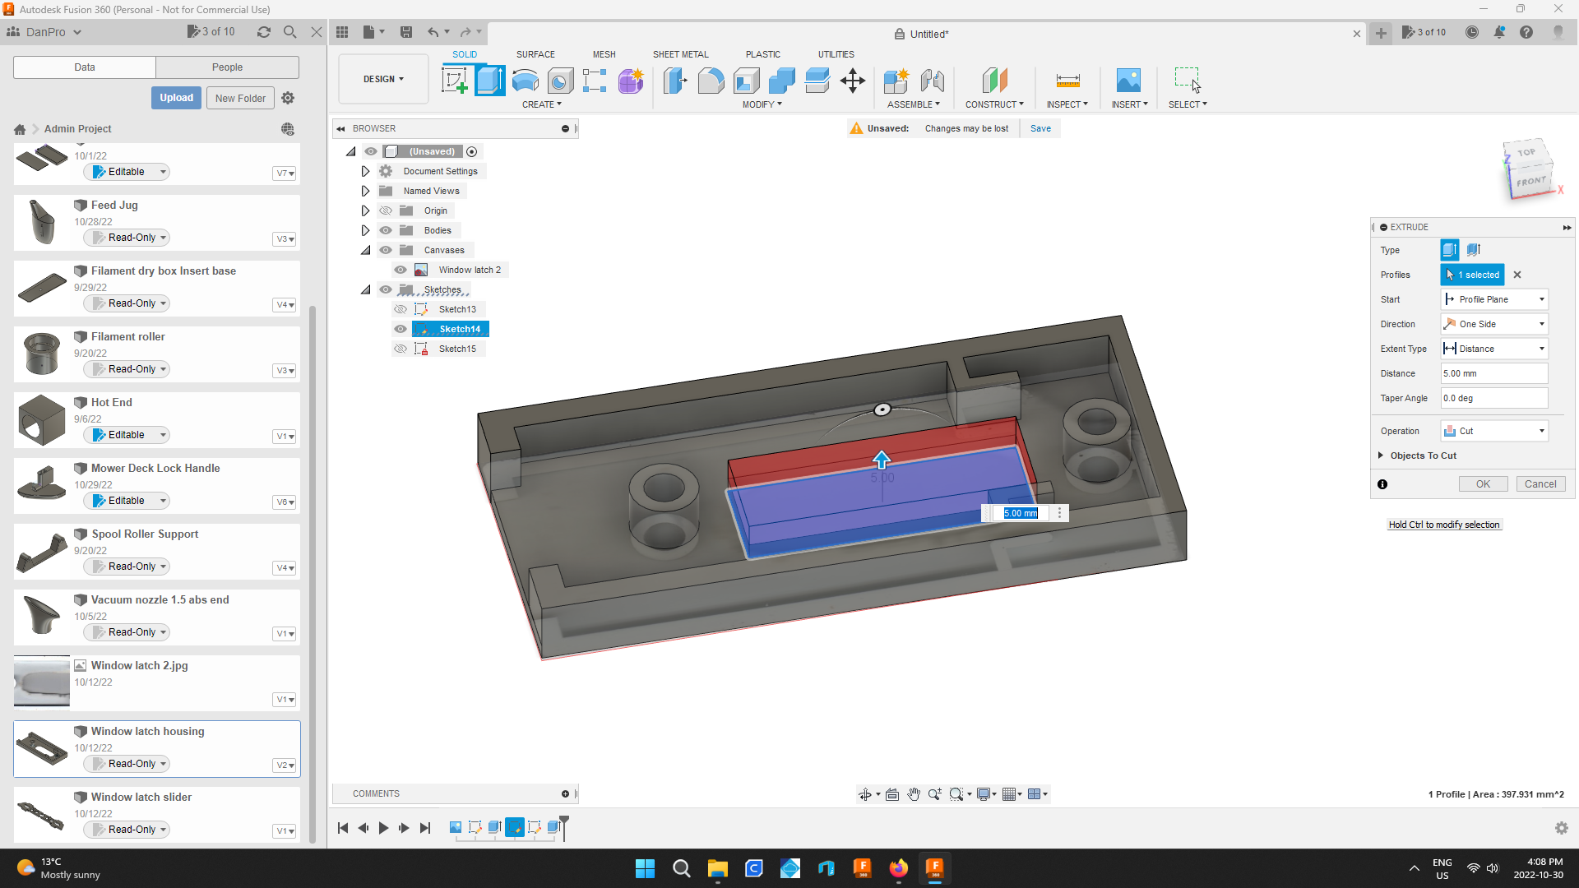1579x888 pixels.
Task: Switch to the People tab
Action: click(227, 67)
